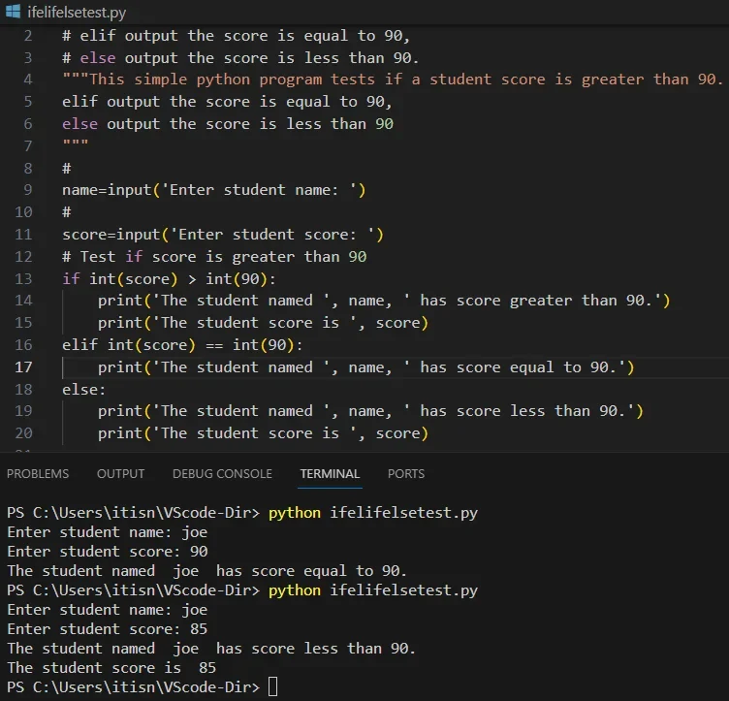Screen dimensions: 729x701
Task: Click line number 9 in the gutter
Action: tap(27, 190)
